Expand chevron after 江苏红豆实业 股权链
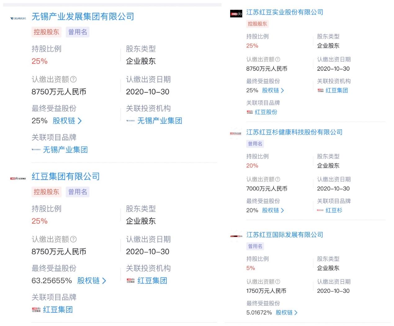 click(x=282, y=91)
